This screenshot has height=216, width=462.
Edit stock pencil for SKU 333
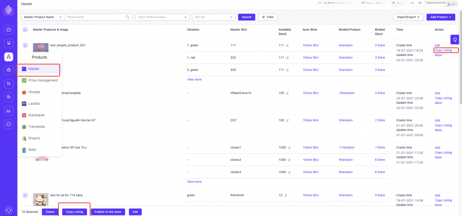(287, 70)
